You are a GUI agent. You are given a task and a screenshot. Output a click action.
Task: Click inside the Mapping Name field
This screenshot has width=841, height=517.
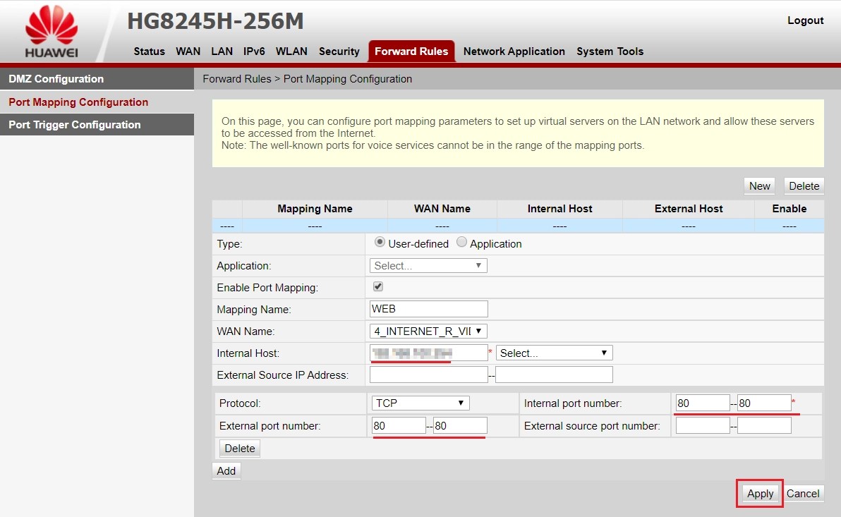[x=428, y=309]
